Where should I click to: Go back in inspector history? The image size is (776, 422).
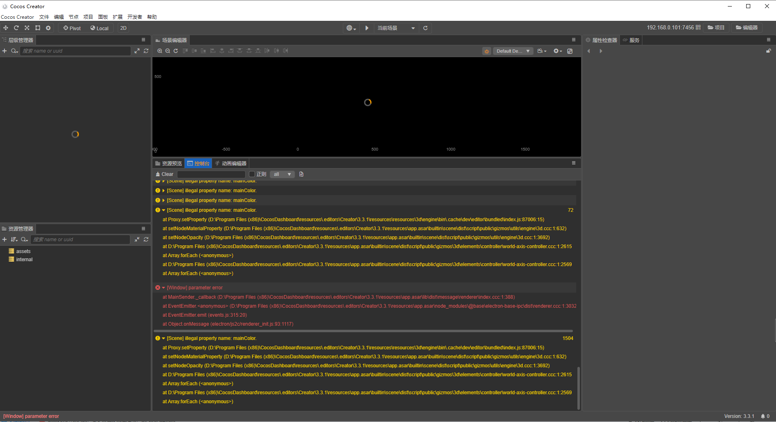tap(589, 51)
